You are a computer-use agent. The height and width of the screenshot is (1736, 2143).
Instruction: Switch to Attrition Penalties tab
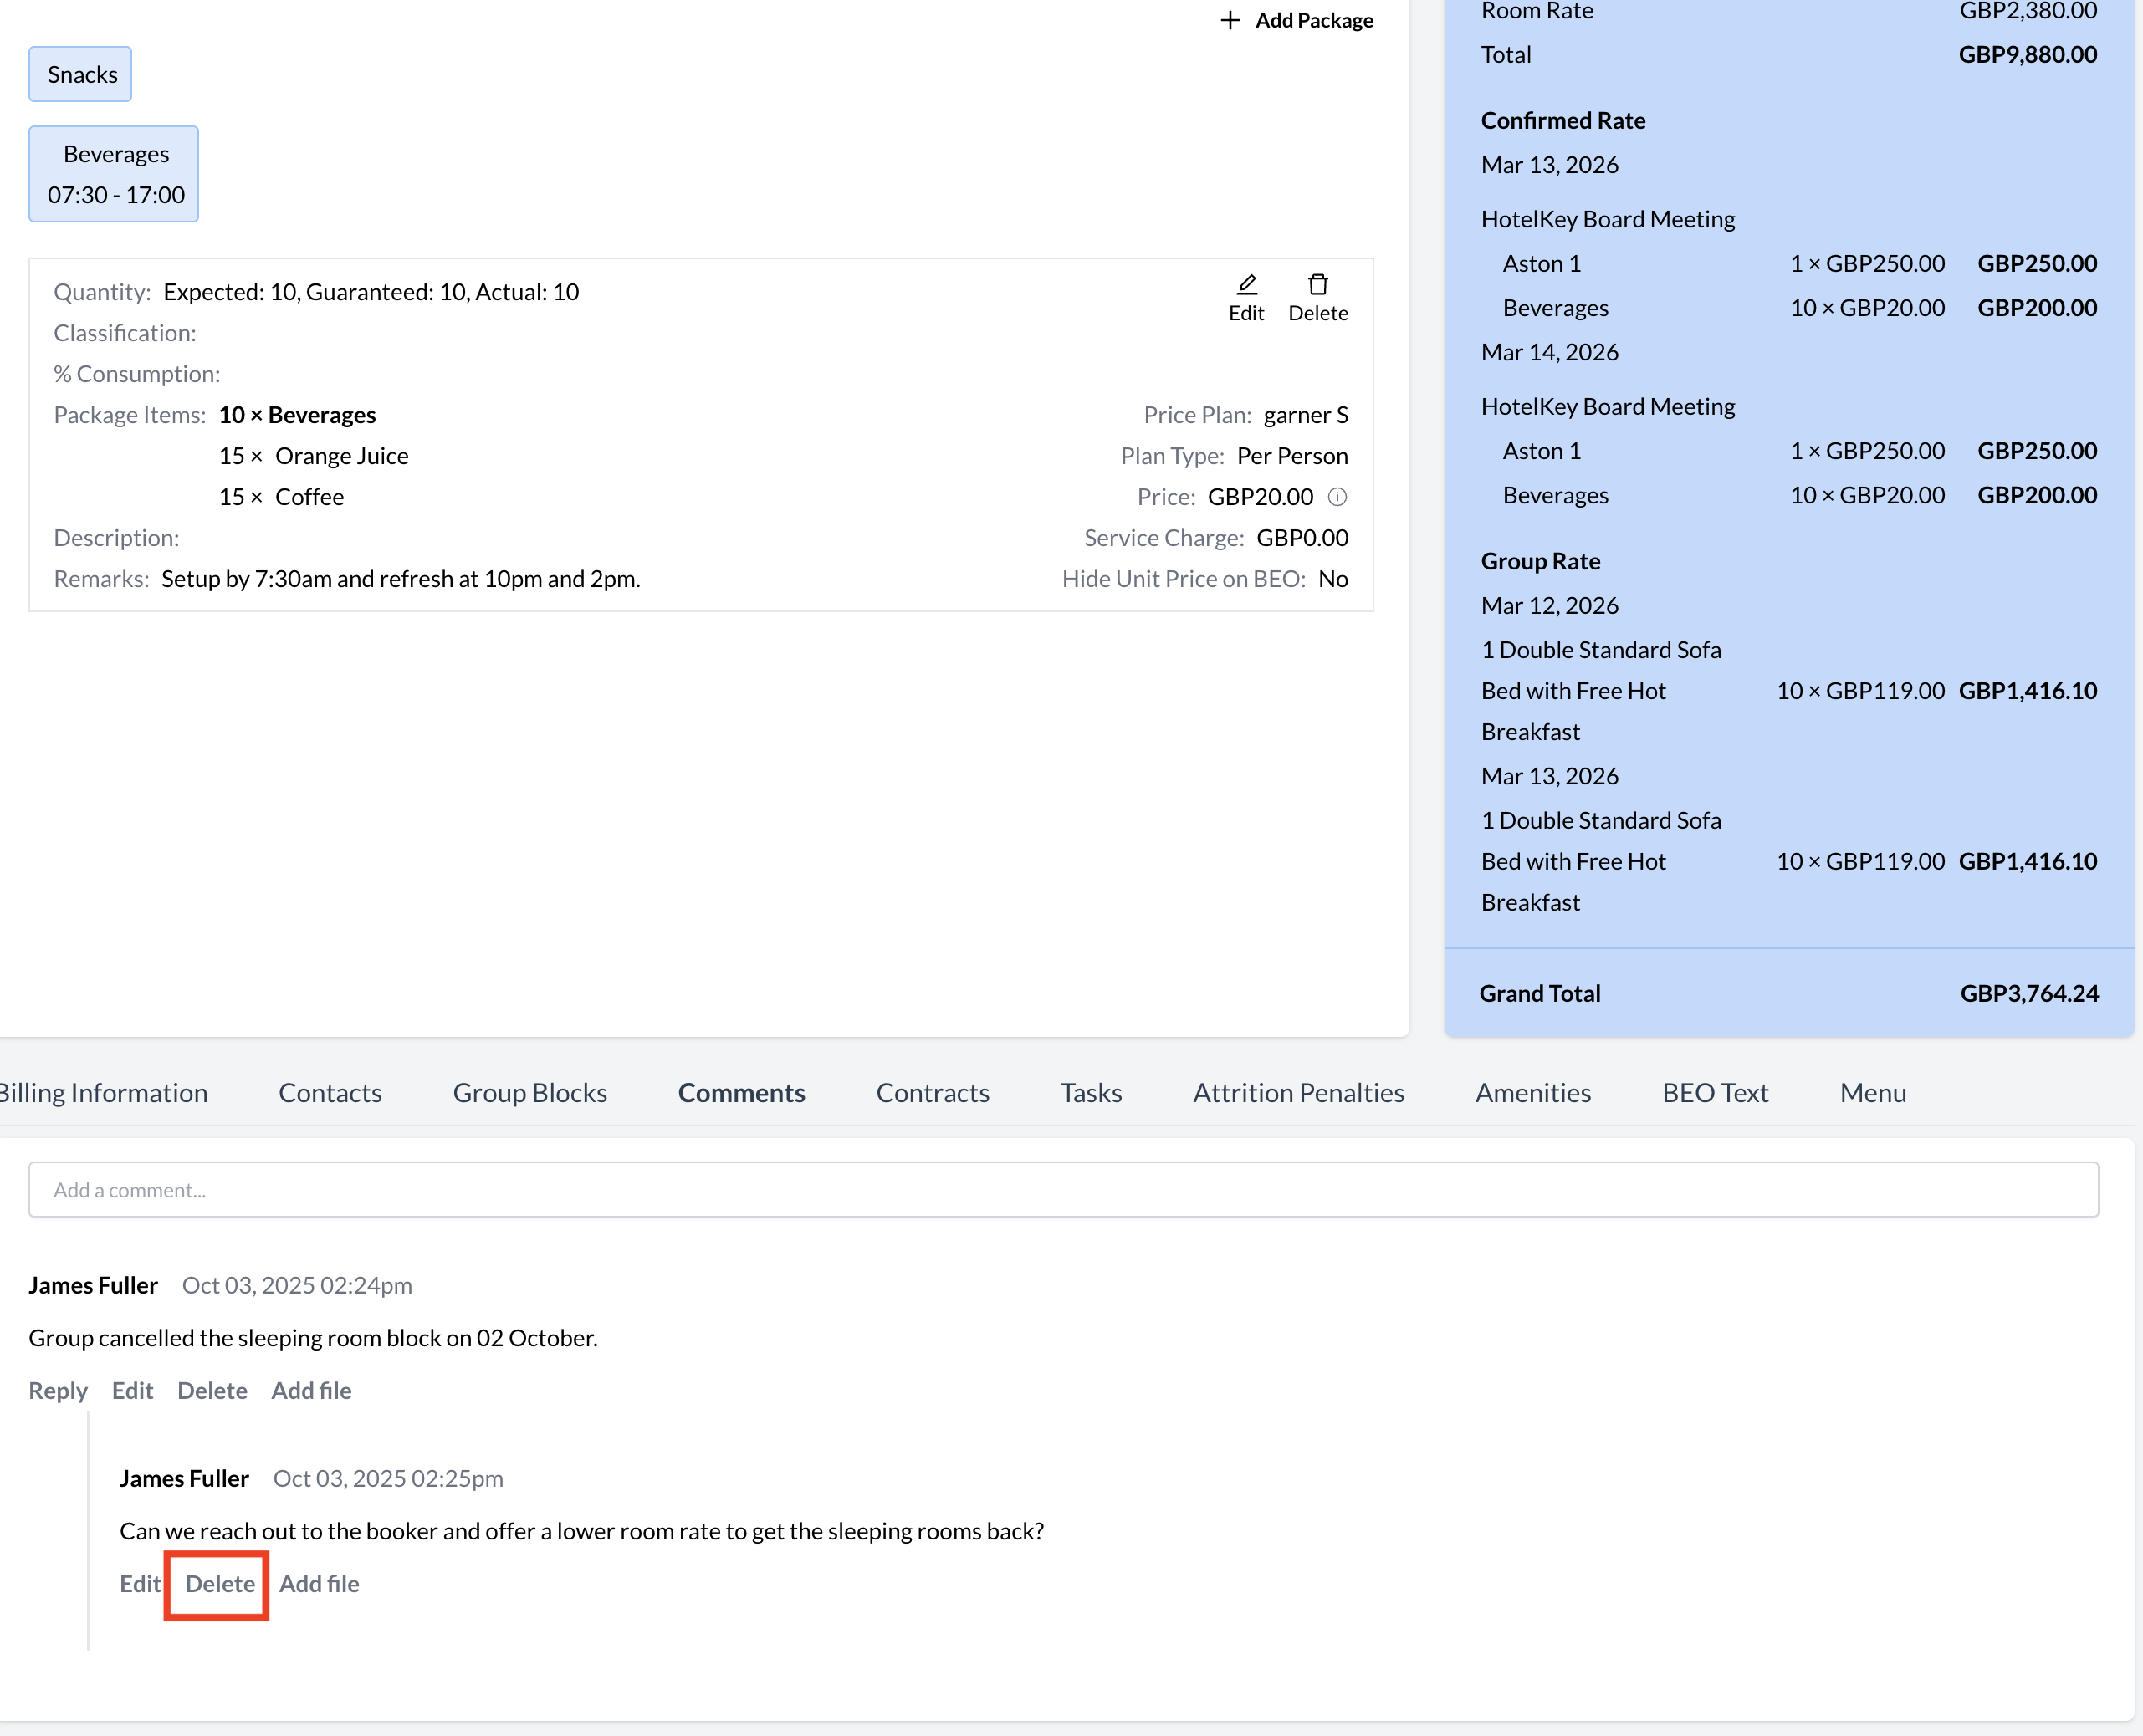click(1298, 1093)
